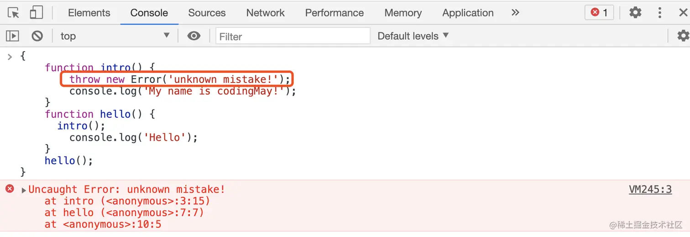
Task: Open the Default levels dropdown
Action: [x=413, y=36]
